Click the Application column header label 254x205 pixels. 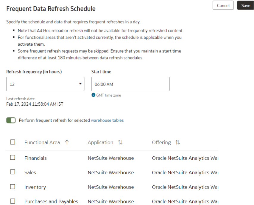click(100, 142)
